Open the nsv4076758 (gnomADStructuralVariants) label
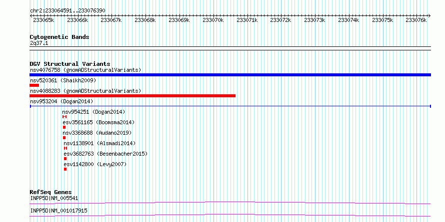Image resolution: width=445 pixels, height=222 pixels. (85, 70)
